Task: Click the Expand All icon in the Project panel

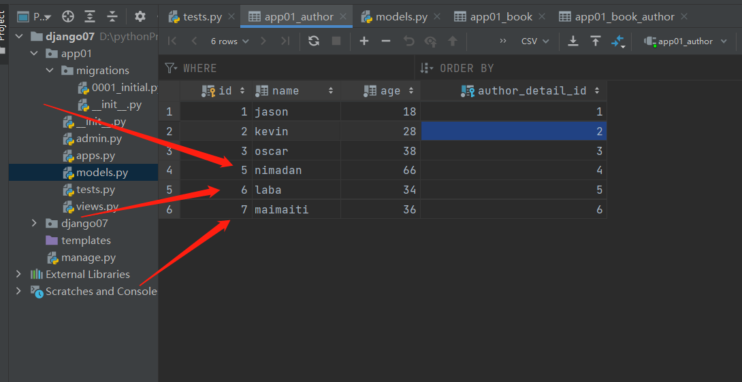Action: (x=90, y=17)
